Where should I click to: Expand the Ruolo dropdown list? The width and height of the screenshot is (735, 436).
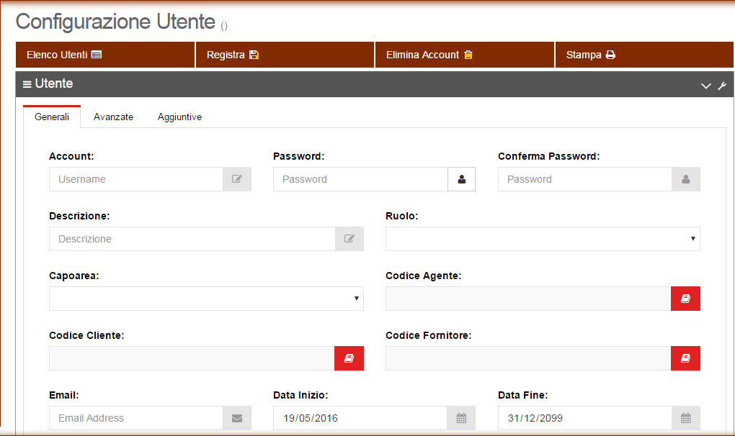(542, 239)
